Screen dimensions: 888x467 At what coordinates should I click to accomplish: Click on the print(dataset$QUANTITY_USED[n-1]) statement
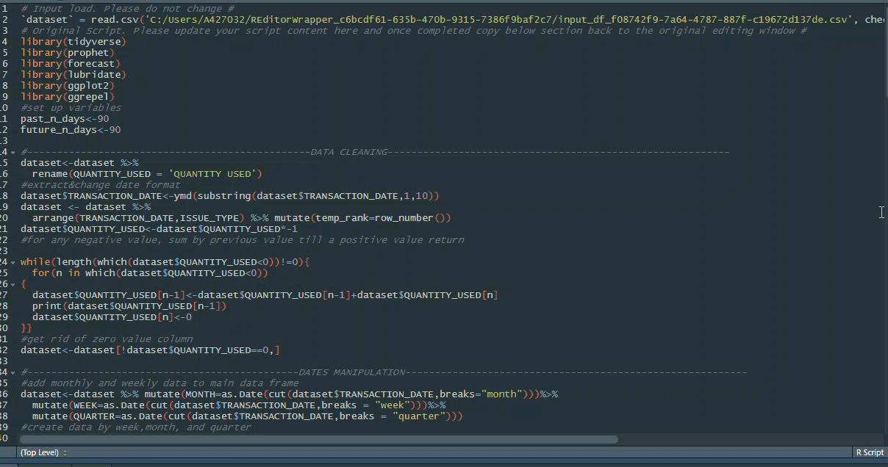129,306
